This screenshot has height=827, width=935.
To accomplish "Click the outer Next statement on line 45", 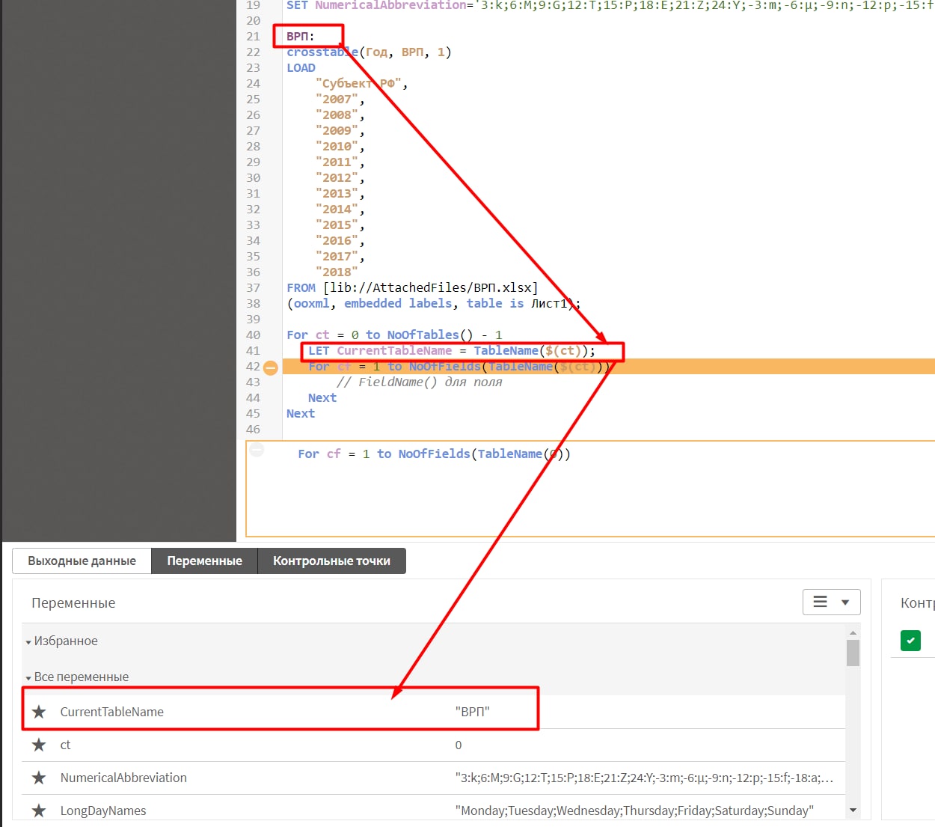I will 301,413.
